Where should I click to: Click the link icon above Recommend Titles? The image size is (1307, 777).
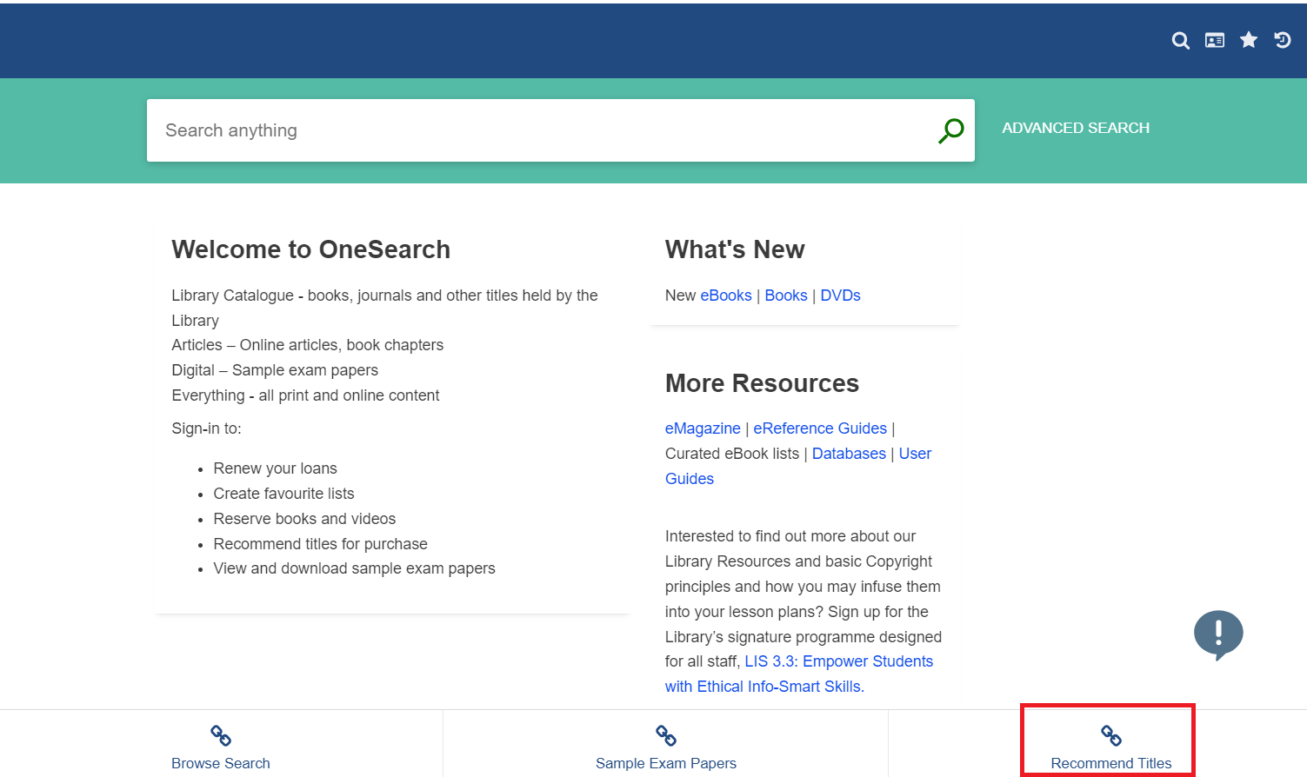point(1110,734)
